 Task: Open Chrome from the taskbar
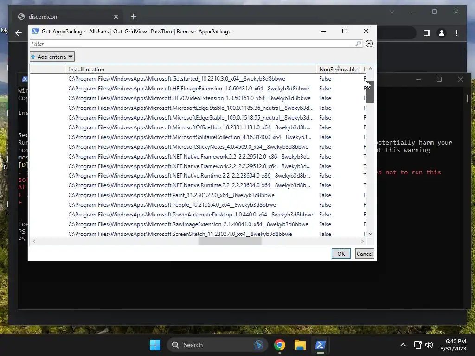(x=279, y=345)
